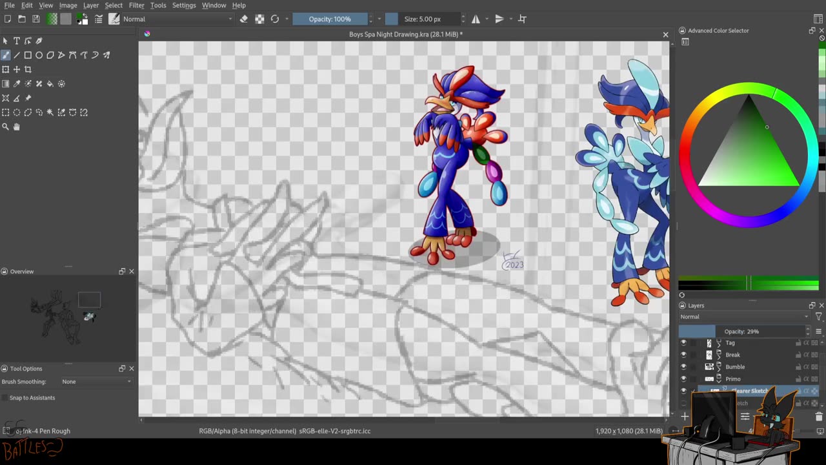Adjust the brush Opacity slider in toolbar
Image resolution: width=826 pixels, height=465 pixels.
tap(330, 19)
